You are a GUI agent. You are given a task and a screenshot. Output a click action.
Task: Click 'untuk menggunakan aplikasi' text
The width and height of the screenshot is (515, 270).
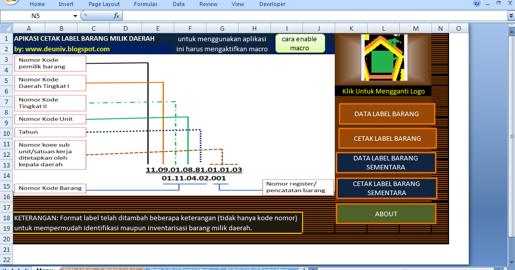coord(222,39)
